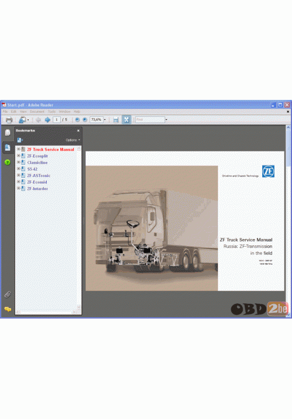Go to next page arrow

point(47,120)
